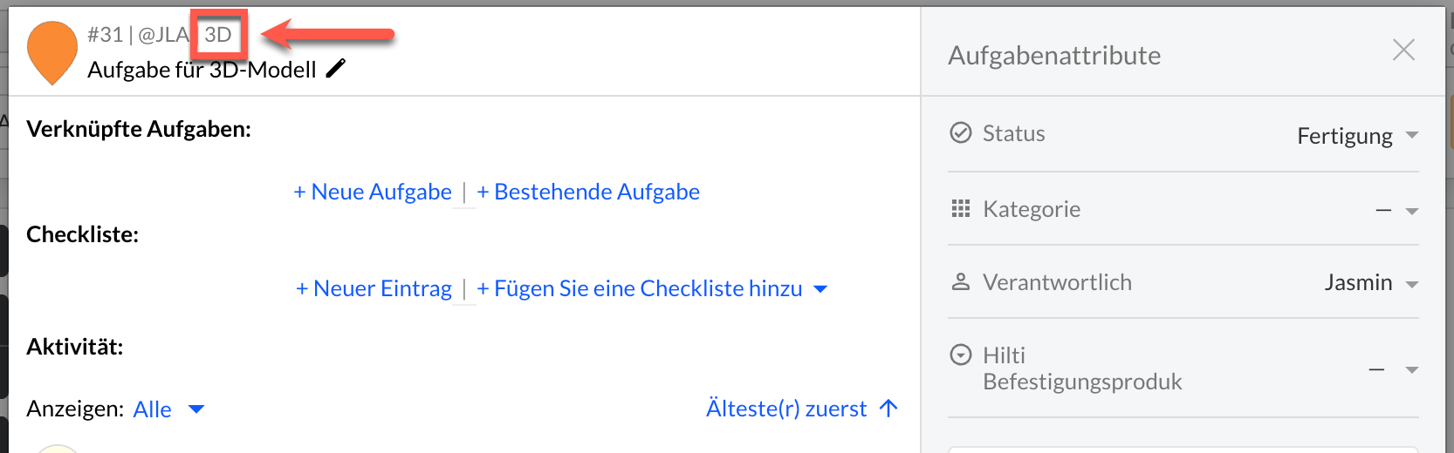Click the 3D tag label
Screen dimensions: 1454x453
(218, 35)
